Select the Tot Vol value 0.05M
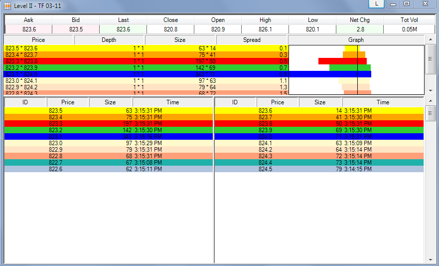This screenshot has height=266, width=439. pos(409,29)
